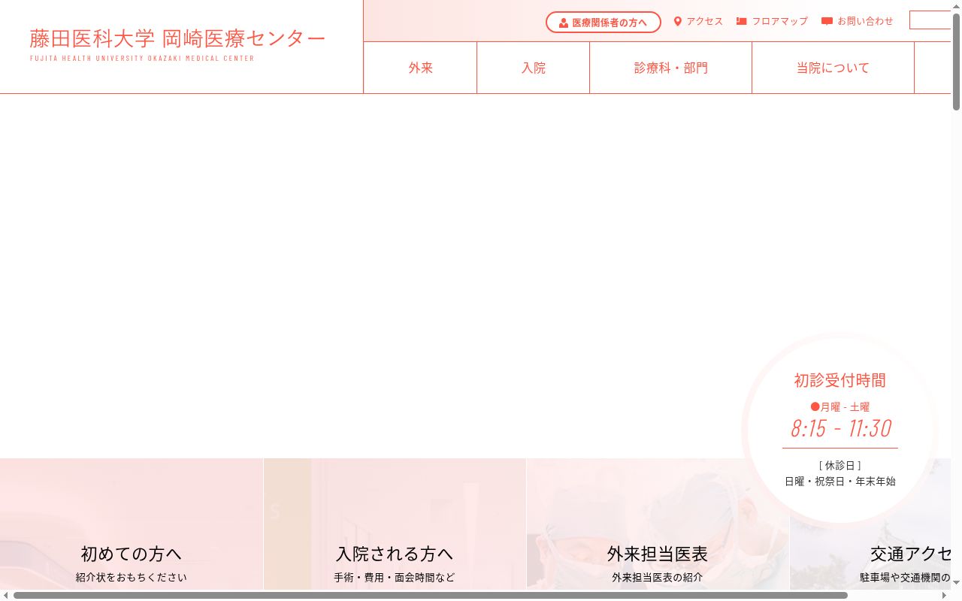
Task: Open the 当院について menu
Action: pos(833,68)
